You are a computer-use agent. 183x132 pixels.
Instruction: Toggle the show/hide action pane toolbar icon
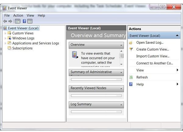[x=30, y=21]
